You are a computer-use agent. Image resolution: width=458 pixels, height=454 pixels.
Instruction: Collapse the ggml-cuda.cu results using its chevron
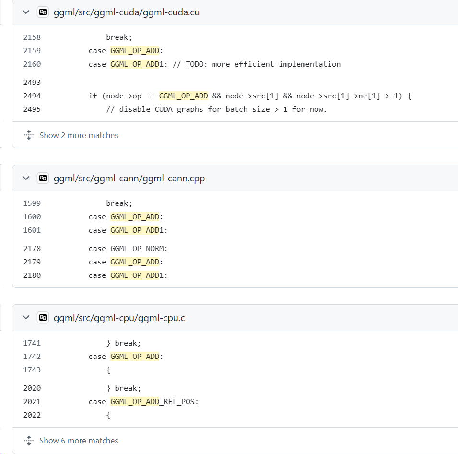pos(26,12)
